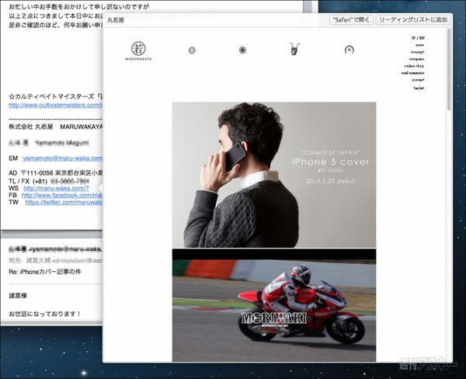The width and height of the screenshot is (466, 379).
Task: Click the "諸富様" greeting in the lower email
Action: coord(18,296)
